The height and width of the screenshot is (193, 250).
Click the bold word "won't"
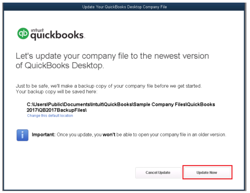click(x=109, y=135)
